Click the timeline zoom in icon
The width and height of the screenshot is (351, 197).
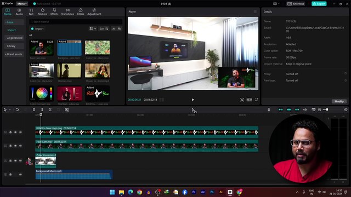pyautogui.click(x=346, y=109)
